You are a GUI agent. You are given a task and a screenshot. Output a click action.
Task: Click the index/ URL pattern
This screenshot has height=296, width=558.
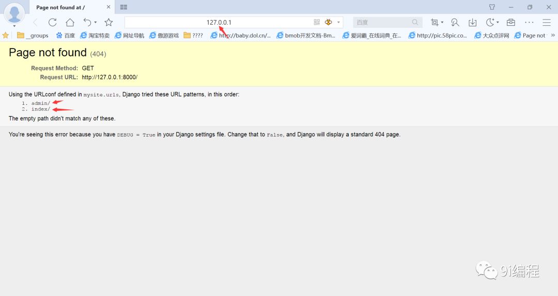point(41,109)
